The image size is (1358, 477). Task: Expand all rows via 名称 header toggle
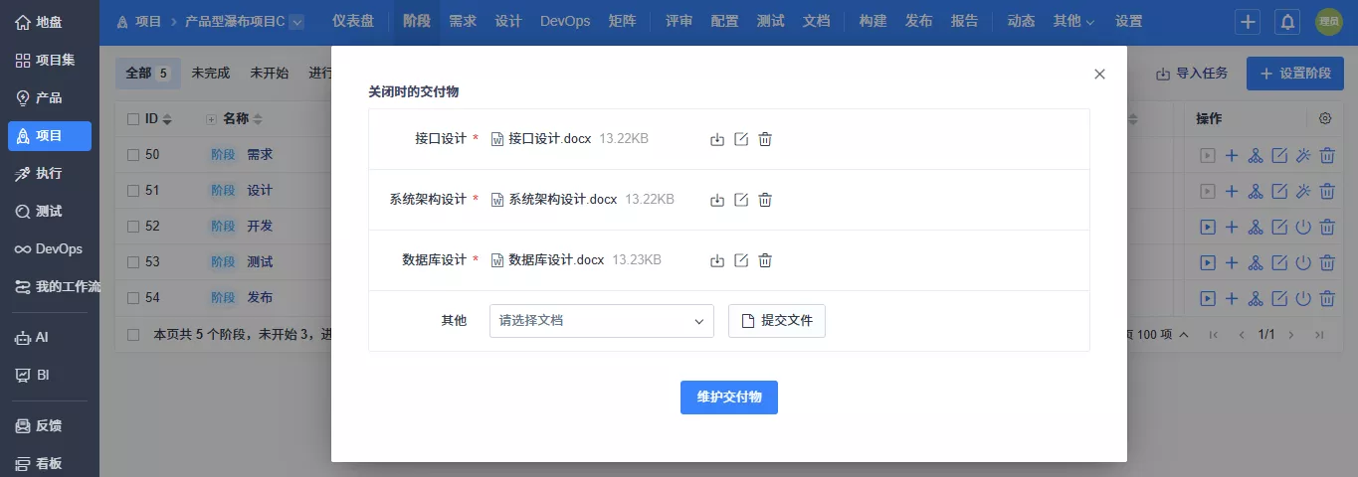click(x=211, y=119)
